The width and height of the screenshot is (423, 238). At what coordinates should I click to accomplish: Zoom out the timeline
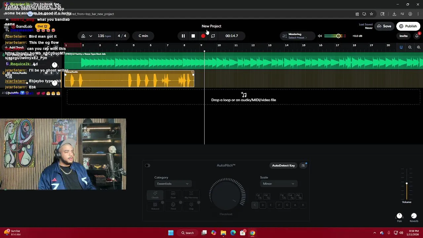[410, 47]
